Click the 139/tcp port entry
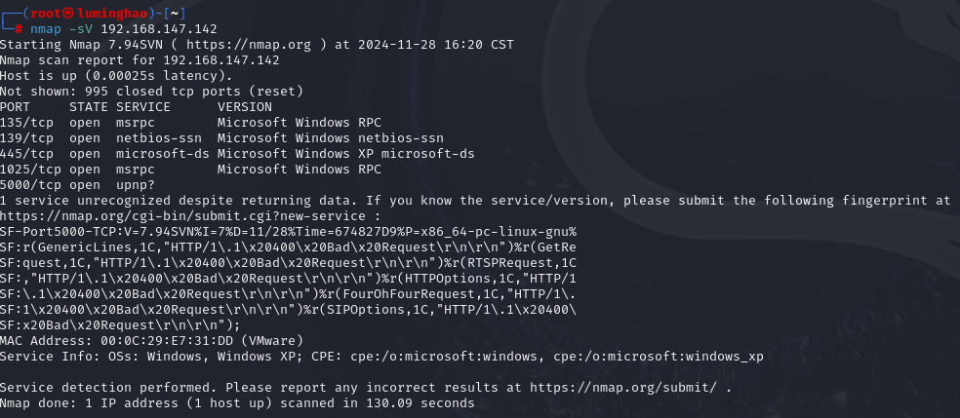This screenshot has width=960, height=418. click(x=26, y=137)
